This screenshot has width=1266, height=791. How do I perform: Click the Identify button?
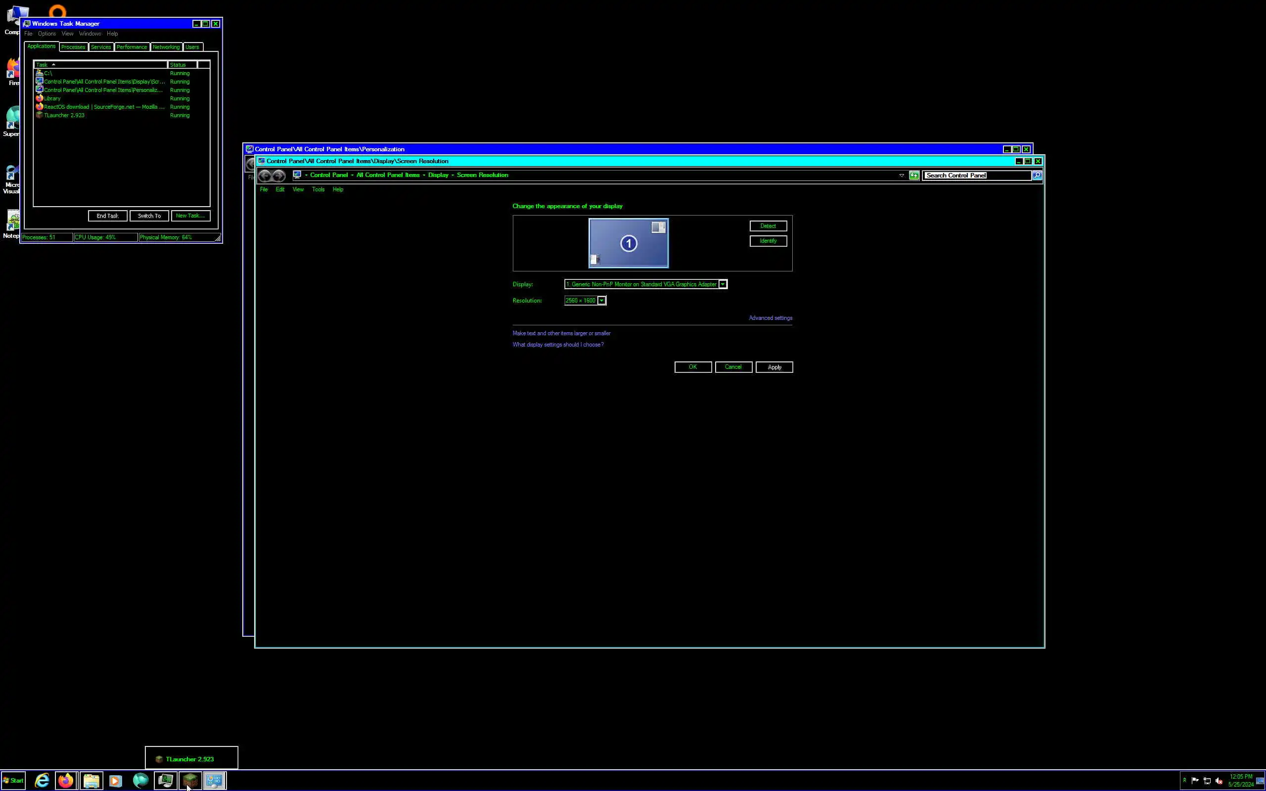[768, 241]
